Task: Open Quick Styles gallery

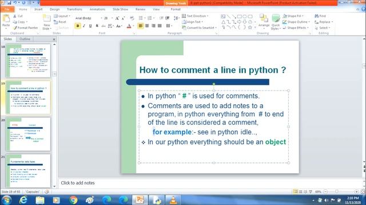Action: tap(276, 22)
